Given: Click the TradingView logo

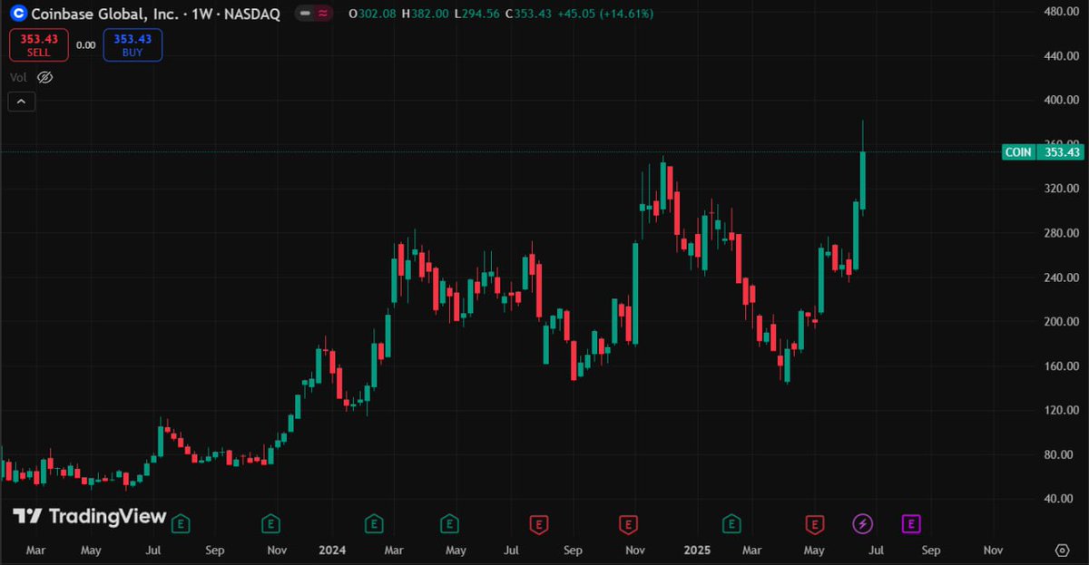Looking at the screenshot, I should tap(89, 516).
